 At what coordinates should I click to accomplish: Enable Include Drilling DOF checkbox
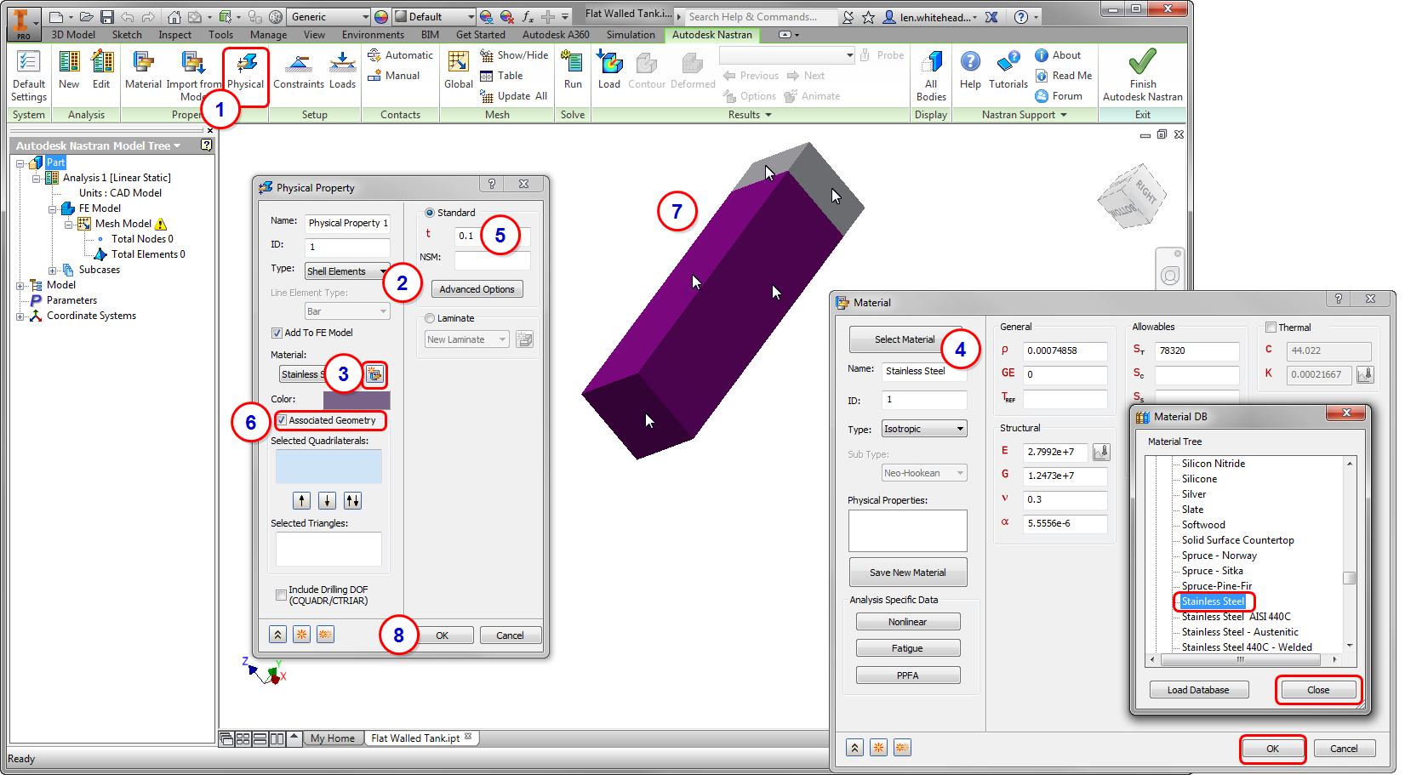(281, 595)
